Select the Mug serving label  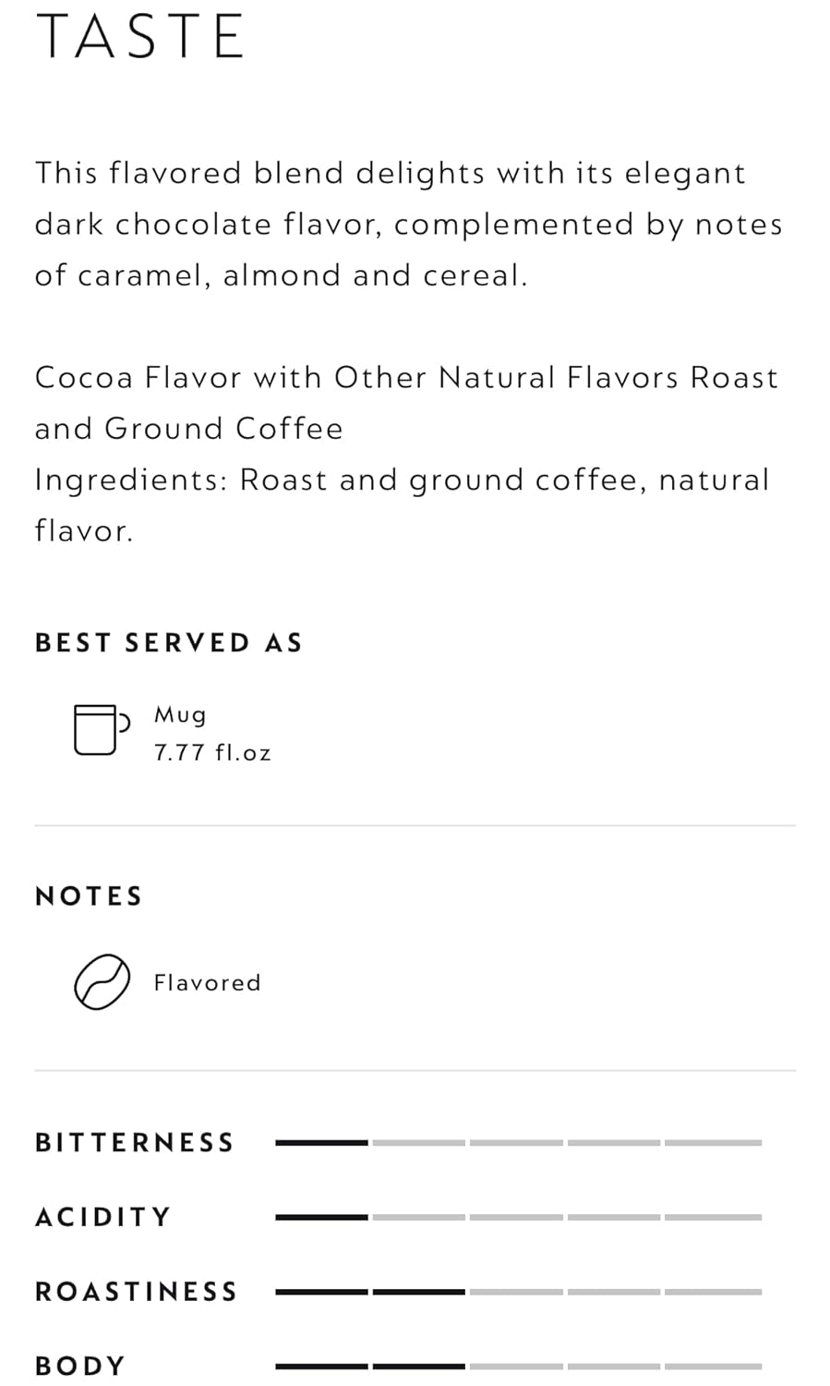coord(180,715)
